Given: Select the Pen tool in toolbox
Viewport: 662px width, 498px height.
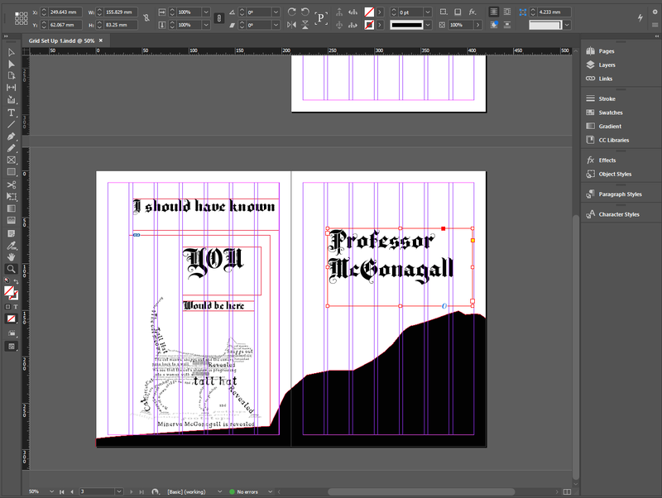Looking at the screenshot, I should tap(12, 136).
